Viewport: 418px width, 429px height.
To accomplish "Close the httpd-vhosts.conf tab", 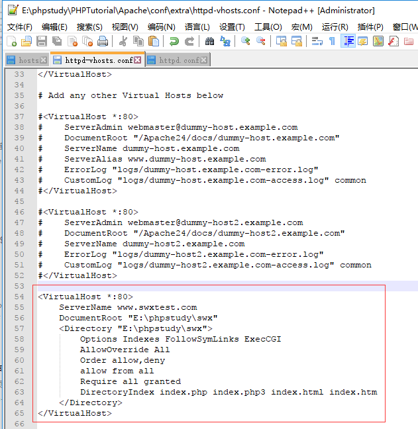I will click(138, 60).
